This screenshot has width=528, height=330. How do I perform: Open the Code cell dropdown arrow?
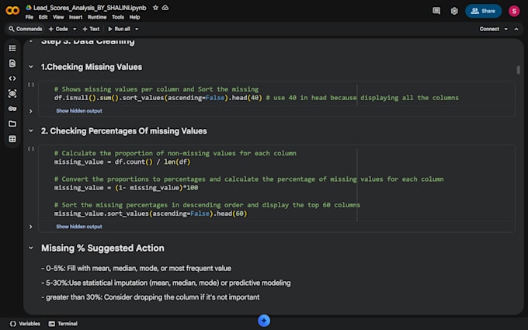click(75, 29)
